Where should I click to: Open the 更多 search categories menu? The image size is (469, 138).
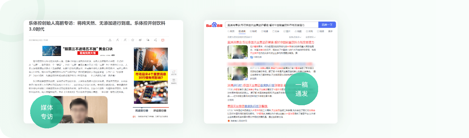click(x=330, y=31)
